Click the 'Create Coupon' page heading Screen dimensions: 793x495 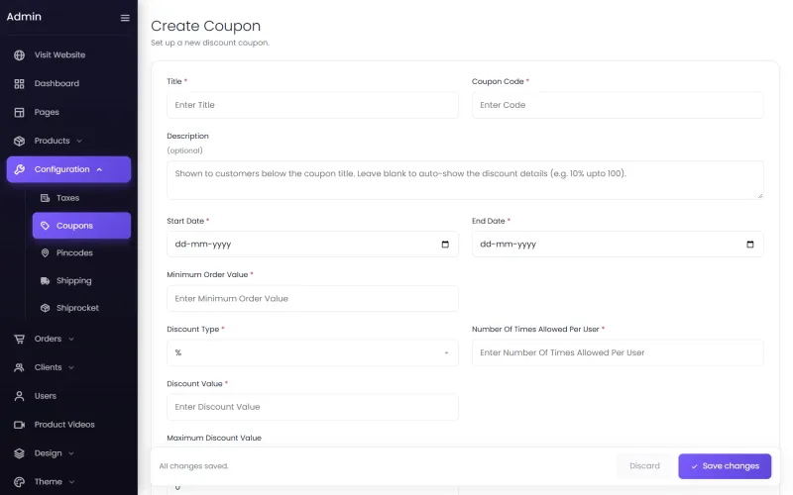tap(206, 26)
